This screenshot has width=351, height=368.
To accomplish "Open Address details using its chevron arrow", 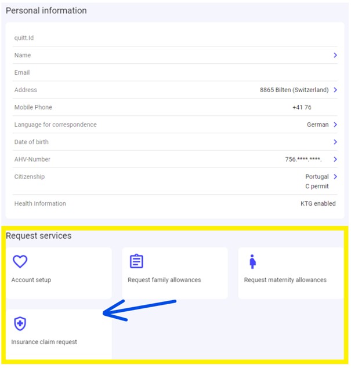I will pyautogui.click(x=335, y=90).
